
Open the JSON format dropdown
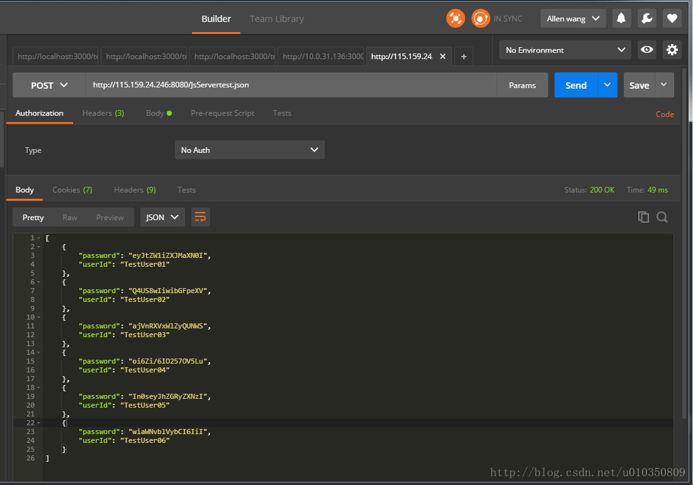coord(162,217)
